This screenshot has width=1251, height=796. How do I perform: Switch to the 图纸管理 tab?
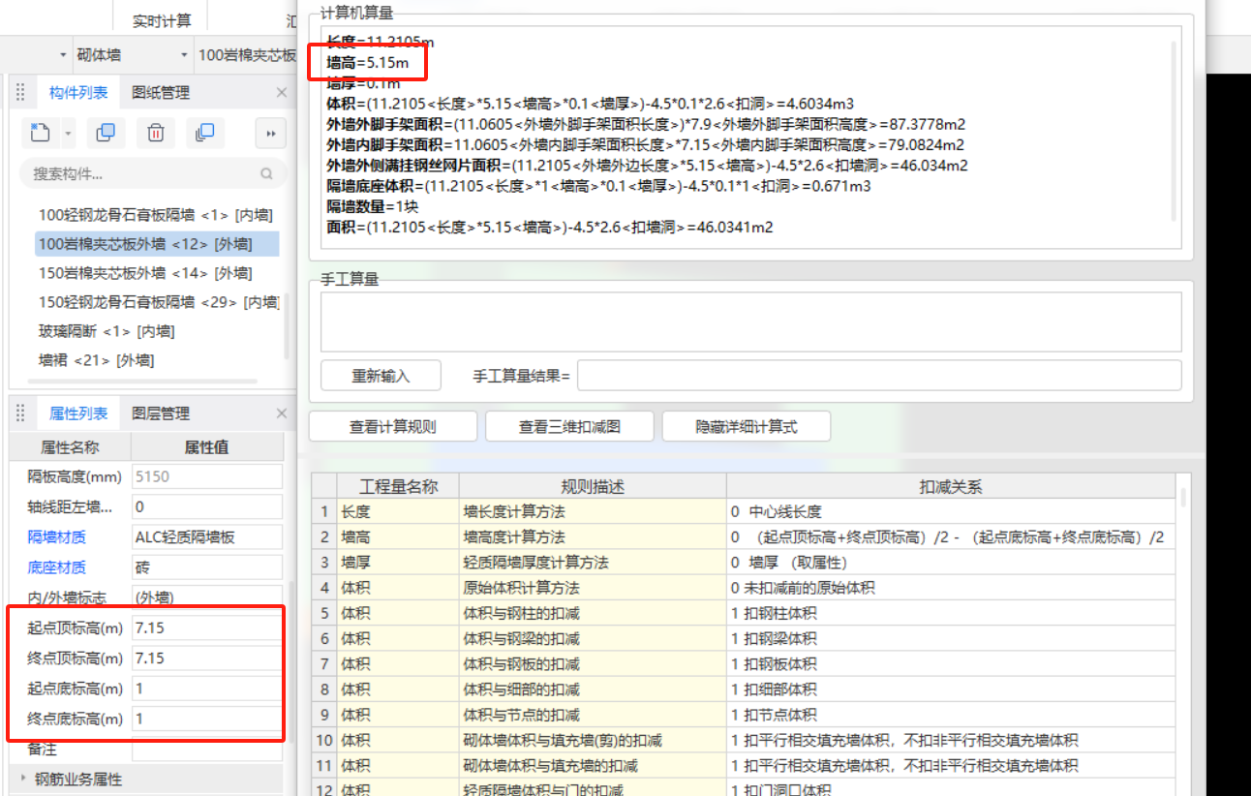point(161,93)
